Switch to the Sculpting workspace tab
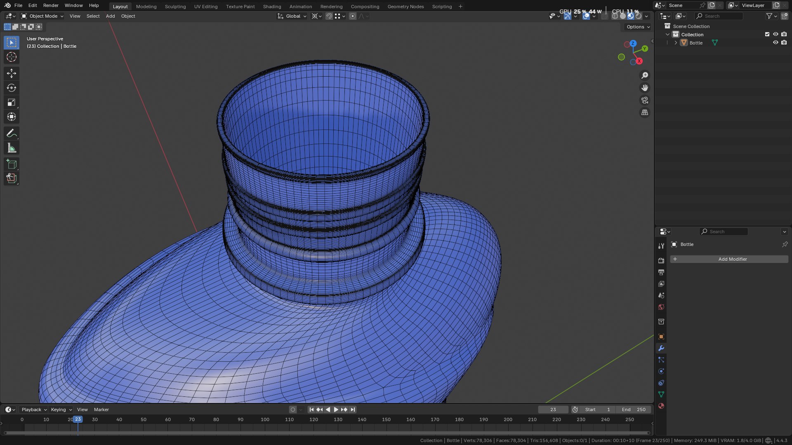792x445 pixels. (x=175, y=7)
